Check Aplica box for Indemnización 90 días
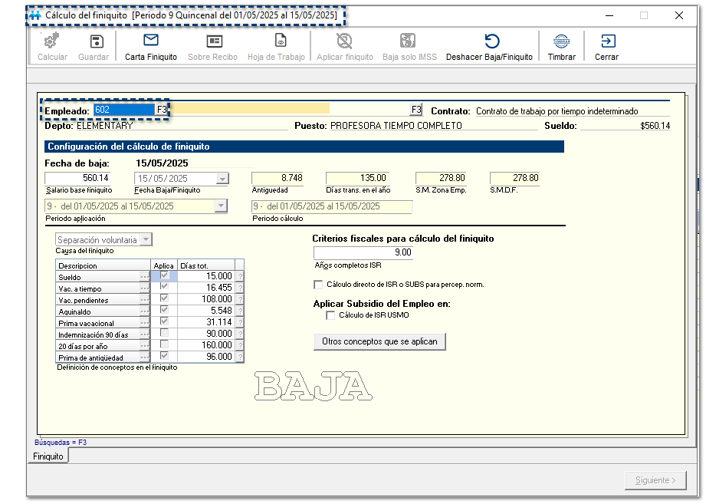Image resolution: width=706 pixels, height=504 pixels. click(164, 334)
